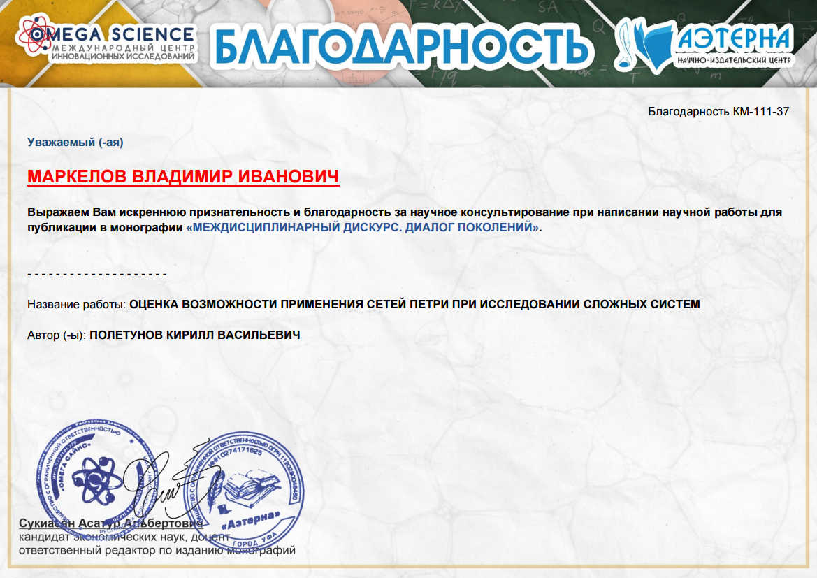Click the Aeterna book and quill logo
817x578 pixels.
click(x=645, y=46)
